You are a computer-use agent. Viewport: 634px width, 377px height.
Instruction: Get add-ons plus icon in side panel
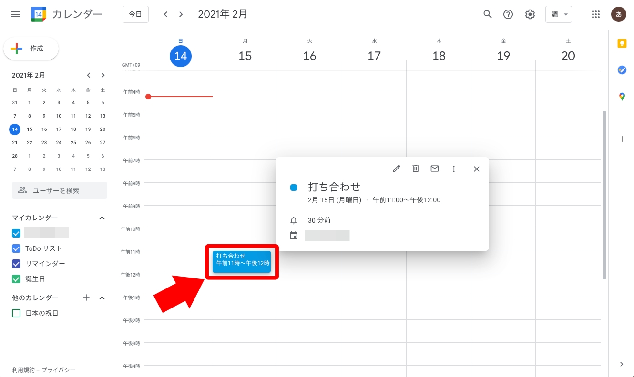click(622, 139)
